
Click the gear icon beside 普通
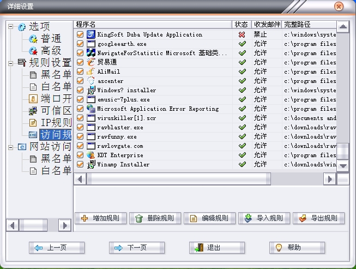[x=33, y=39]
